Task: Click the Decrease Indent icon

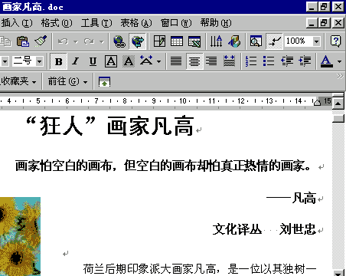Action: 287,61
